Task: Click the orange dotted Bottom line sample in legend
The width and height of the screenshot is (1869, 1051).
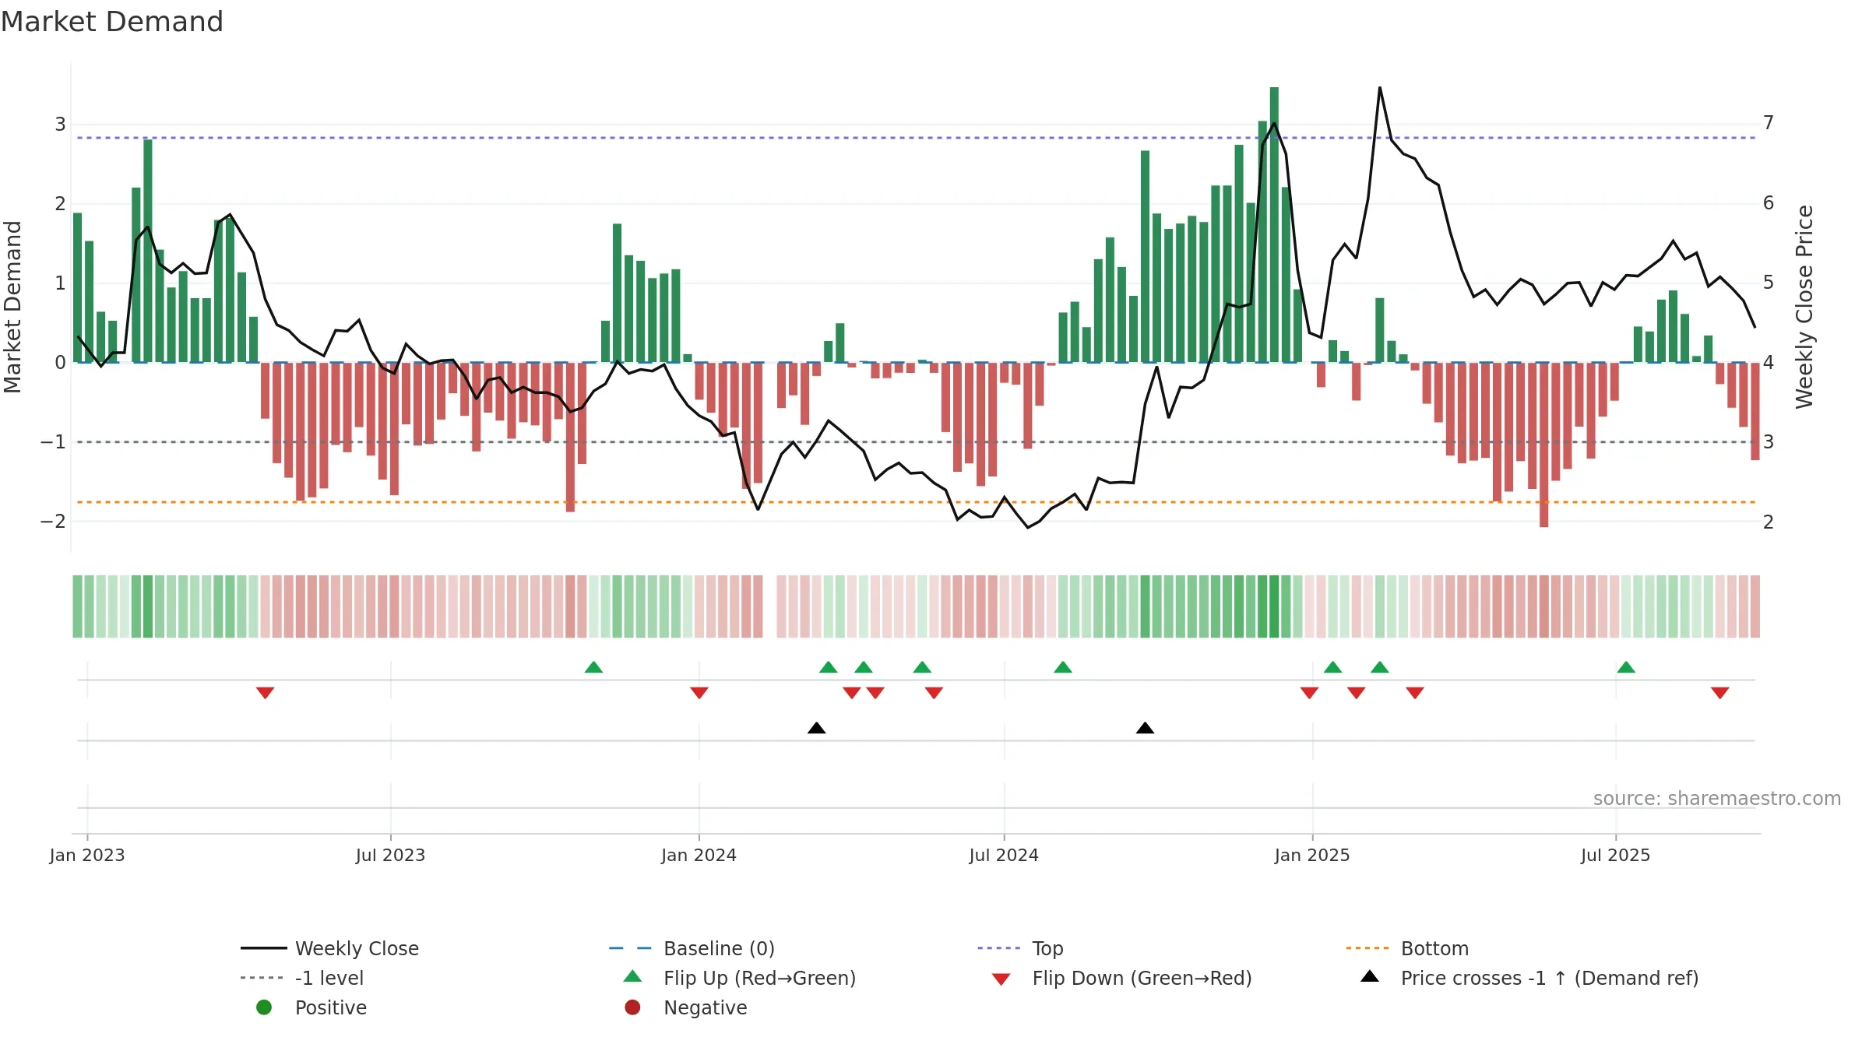Action: click(1367, 948)
